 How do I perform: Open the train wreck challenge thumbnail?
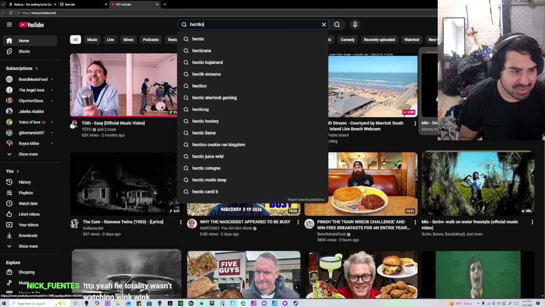pyautogui.click(x=361, y=184)
